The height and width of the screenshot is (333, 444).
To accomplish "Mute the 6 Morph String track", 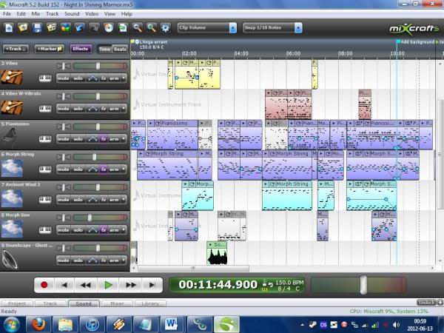I will [63, 169].
